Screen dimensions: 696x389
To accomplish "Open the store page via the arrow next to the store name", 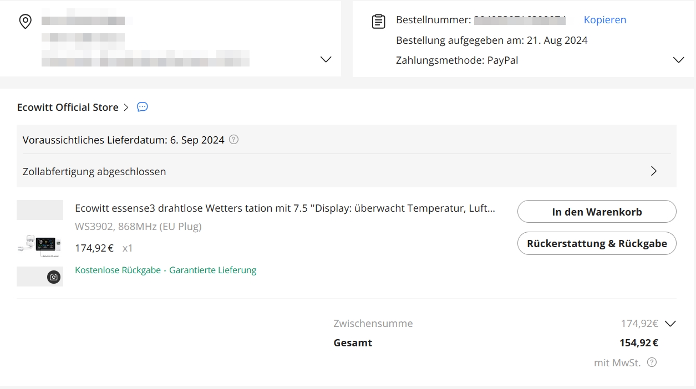I will point(126,108).
